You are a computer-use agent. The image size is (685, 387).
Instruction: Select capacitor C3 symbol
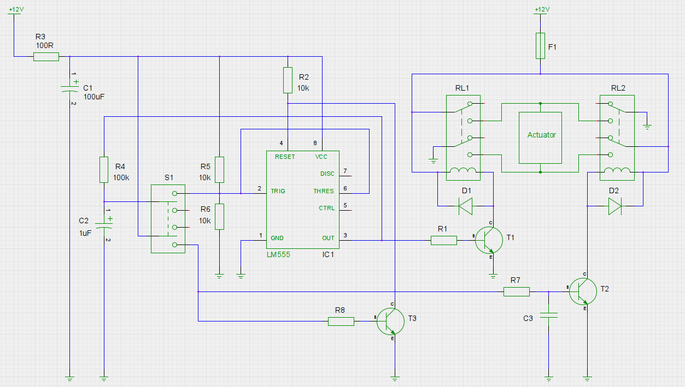coord(548,315)
